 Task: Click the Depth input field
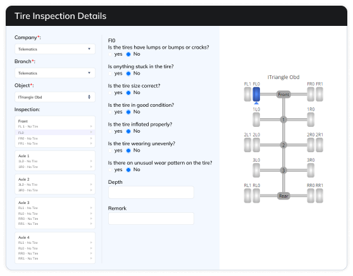(x=151, y=193)
